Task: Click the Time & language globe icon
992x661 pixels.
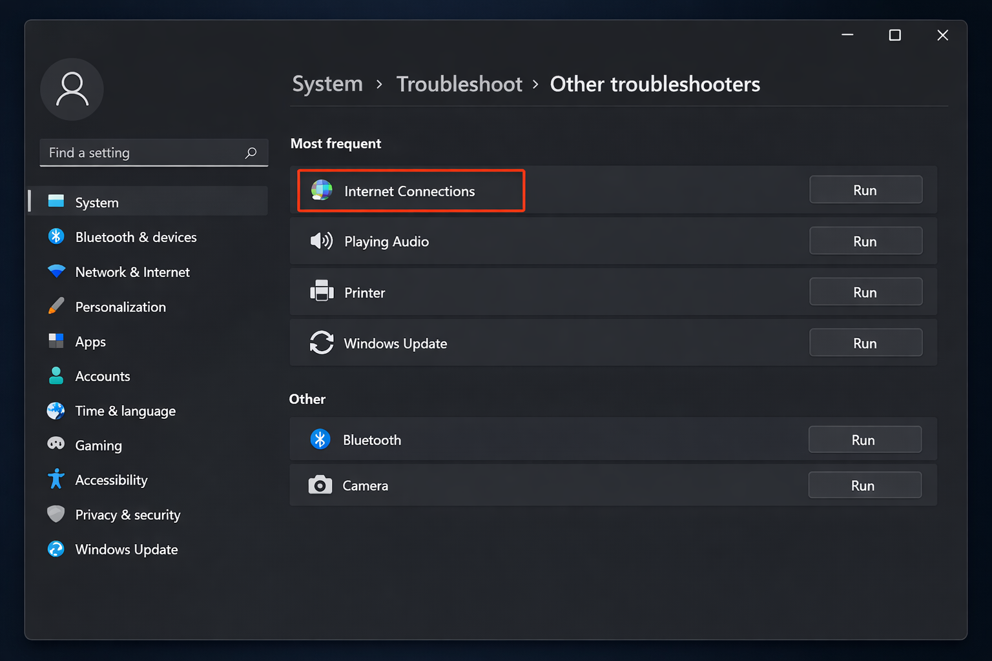Action: click(x=56, y=410)
